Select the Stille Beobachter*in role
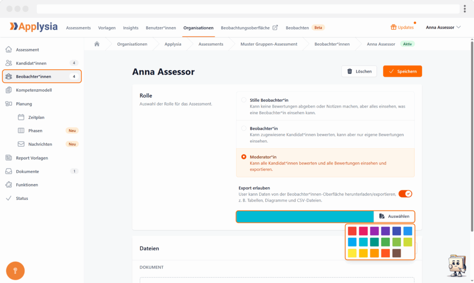 [x=244, y=100]
